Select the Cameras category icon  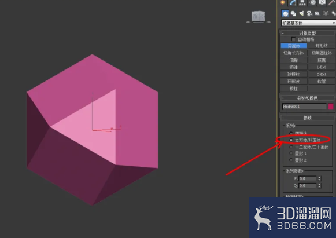309,13
